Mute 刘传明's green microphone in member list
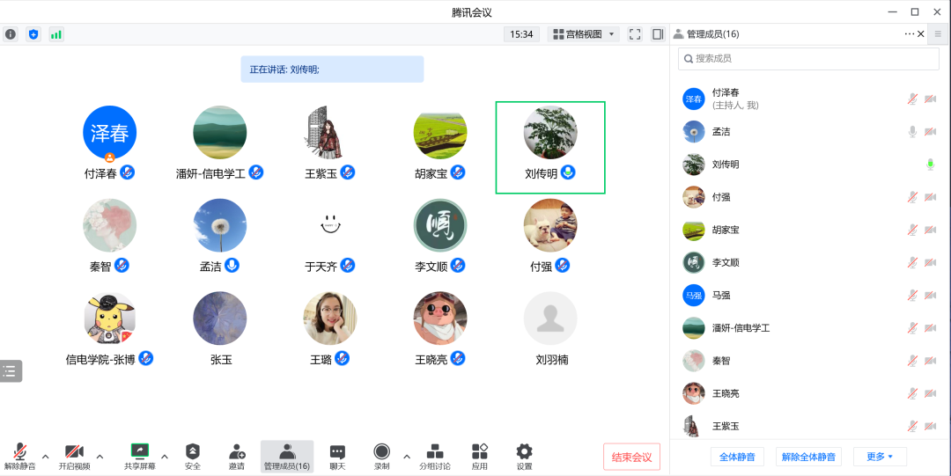This screenshot has width=951, height=476. pyautogui.click(x=931, y=165)
